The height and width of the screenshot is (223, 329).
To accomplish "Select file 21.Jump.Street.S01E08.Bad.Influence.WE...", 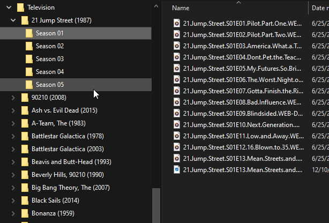I will (242, 102).
